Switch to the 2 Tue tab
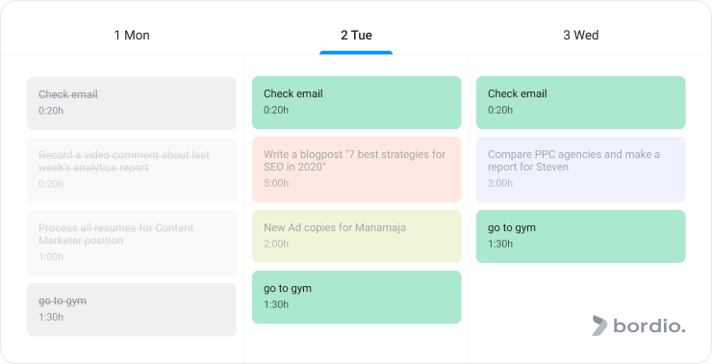712x364 pixels. [356, 35]
